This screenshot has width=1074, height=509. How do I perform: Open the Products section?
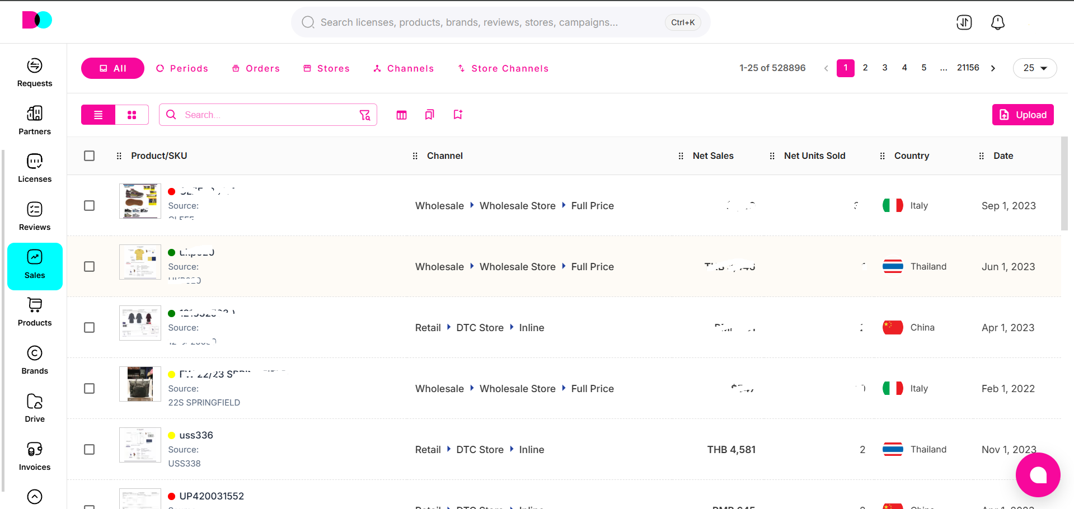point(35,312)
